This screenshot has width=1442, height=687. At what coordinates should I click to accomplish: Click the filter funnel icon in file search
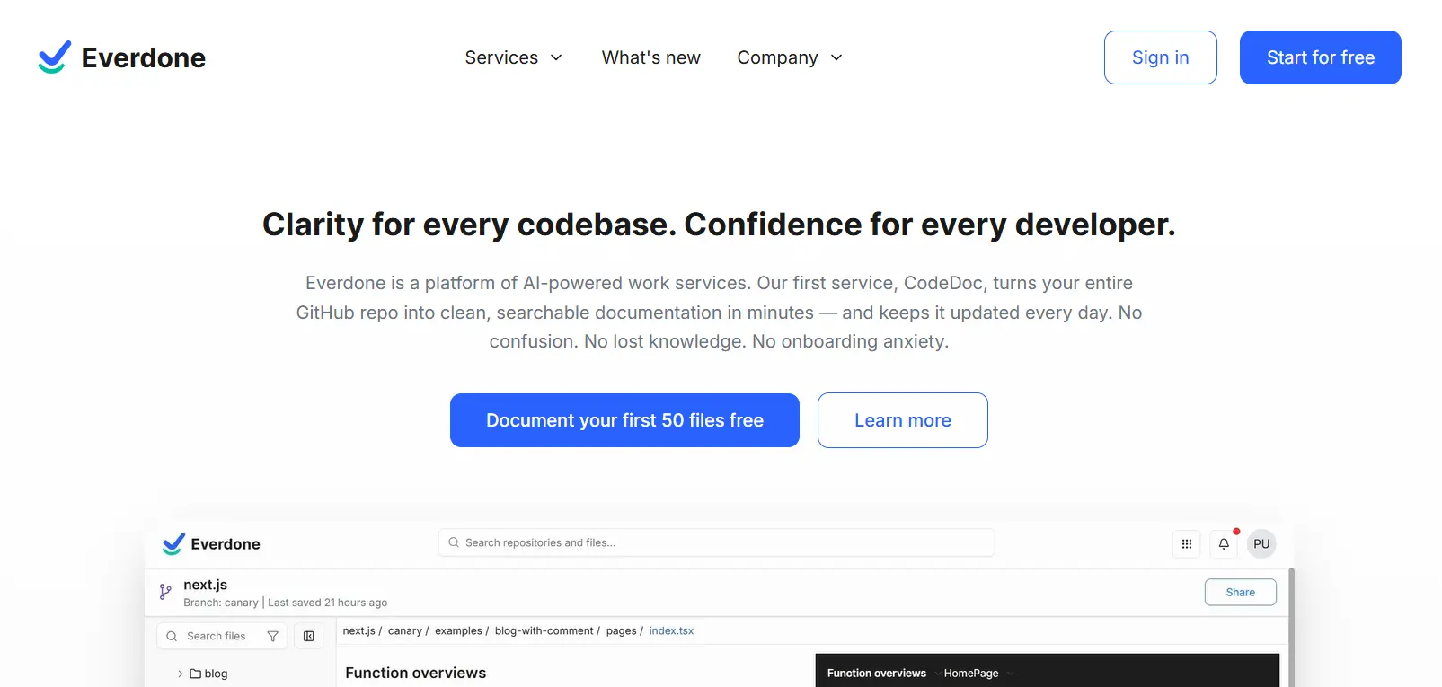pos(273,637)
